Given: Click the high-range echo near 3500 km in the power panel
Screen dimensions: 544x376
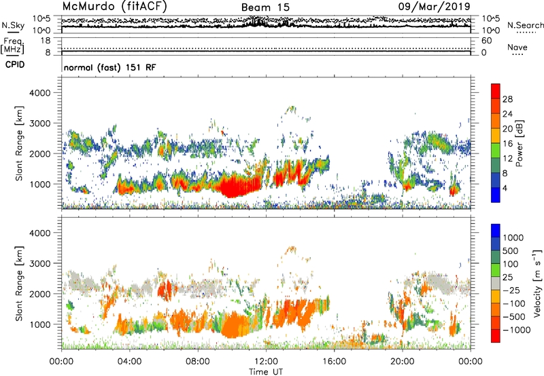Looking at the screenshot, I should [x=291, y=110].
